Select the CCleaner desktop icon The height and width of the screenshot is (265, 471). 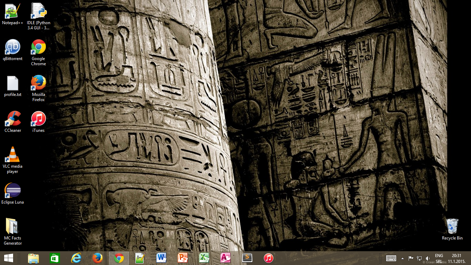coord(12,122)
